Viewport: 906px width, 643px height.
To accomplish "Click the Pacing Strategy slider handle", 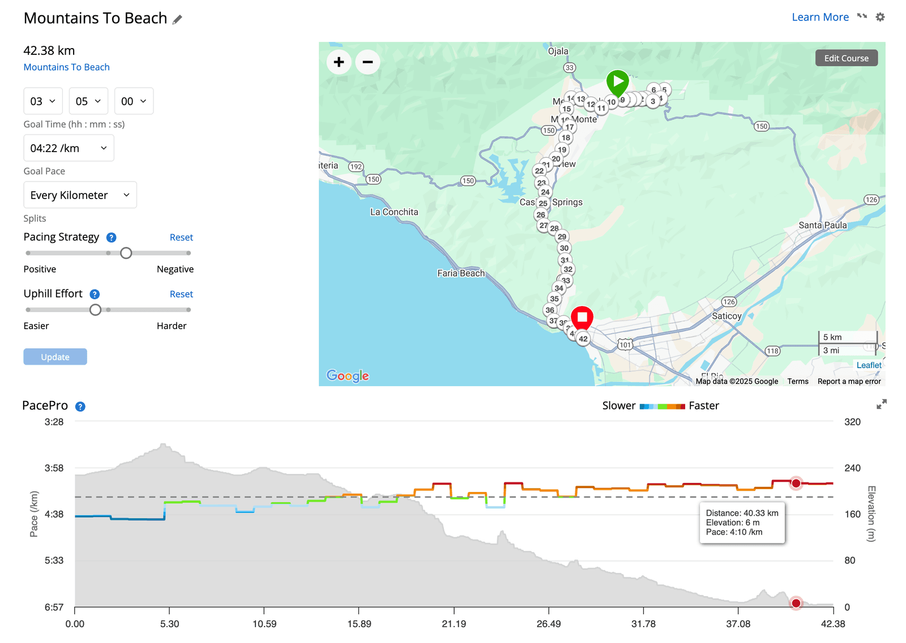I will (126, 253).
